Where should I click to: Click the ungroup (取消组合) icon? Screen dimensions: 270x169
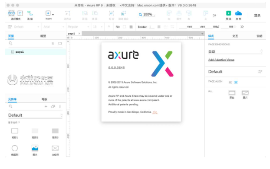click(x=123, y=13)
